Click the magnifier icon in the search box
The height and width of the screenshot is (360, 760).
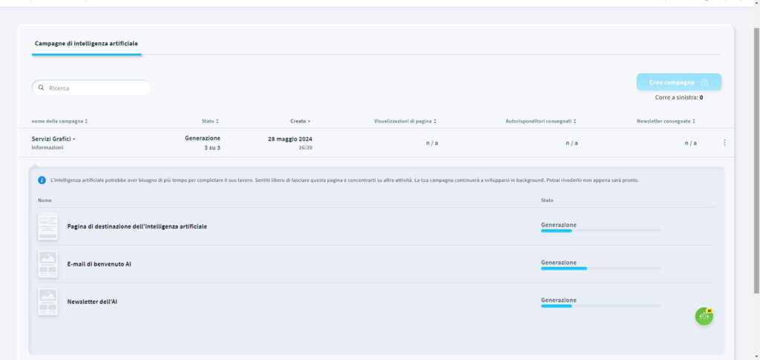pos(42,88)
